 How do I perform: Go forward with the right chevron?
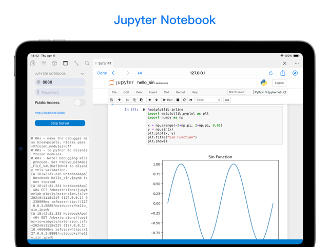point(128,73)
